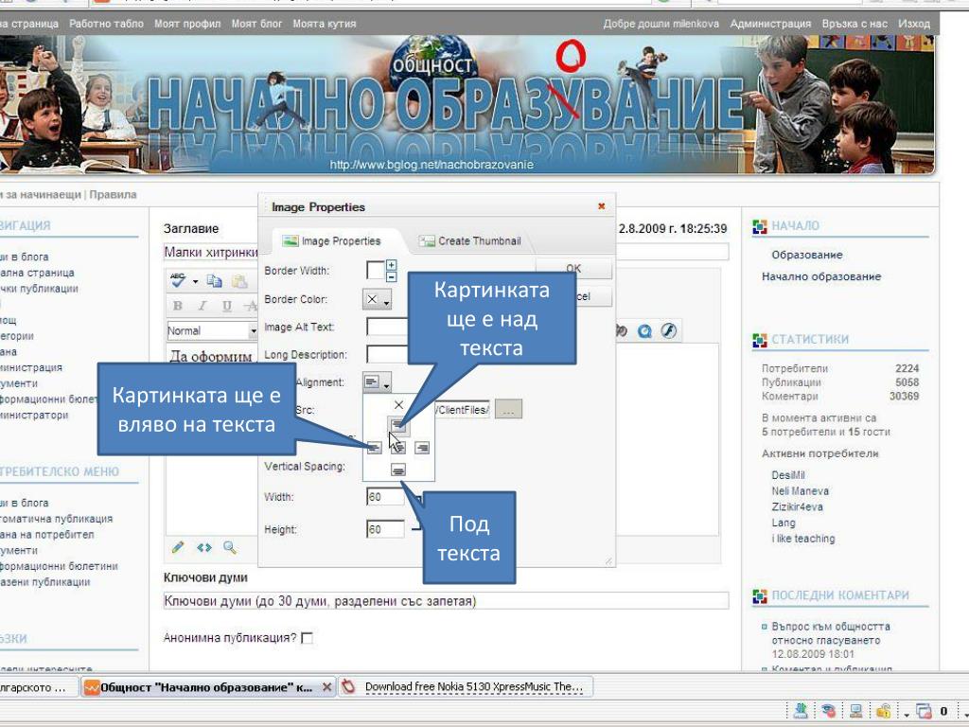Click the eye icon in status bar
Viewport: 969px width, 727px height.
tap(828, 712)
